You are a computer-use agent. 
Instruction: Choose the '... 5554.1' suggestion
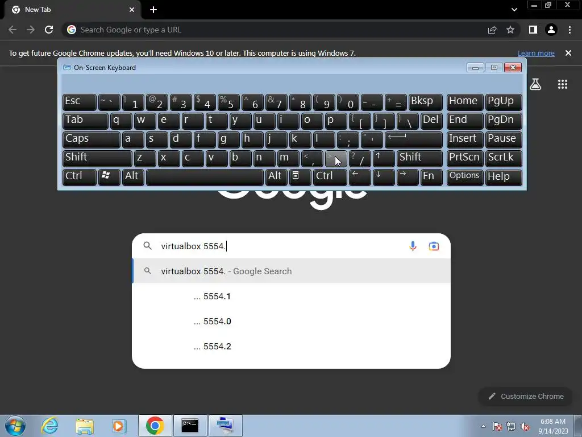(292, 296)
